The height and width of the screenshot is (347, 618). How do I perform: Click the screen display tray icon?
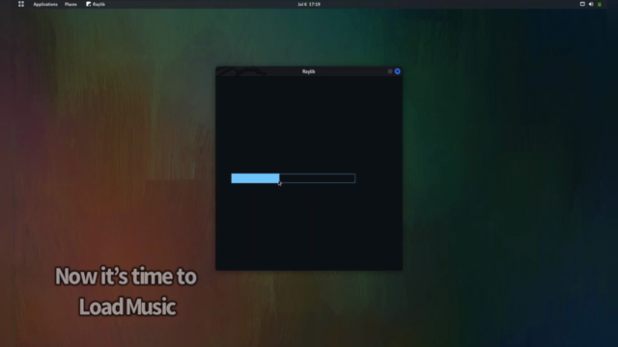582,4
